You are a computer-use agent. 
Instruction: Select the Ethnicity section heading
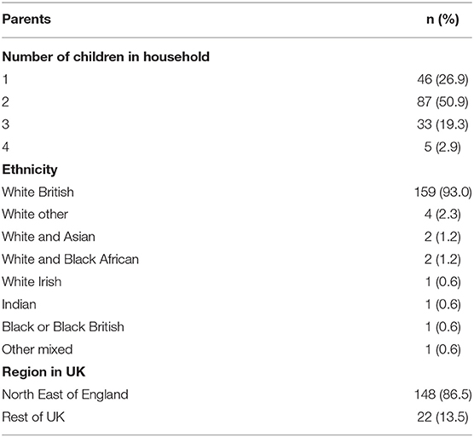pos(30,170)
